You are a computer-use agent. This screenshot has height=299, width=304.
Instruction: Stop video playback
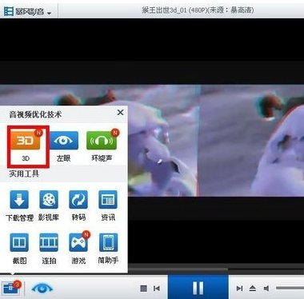[x=143, y=289]
